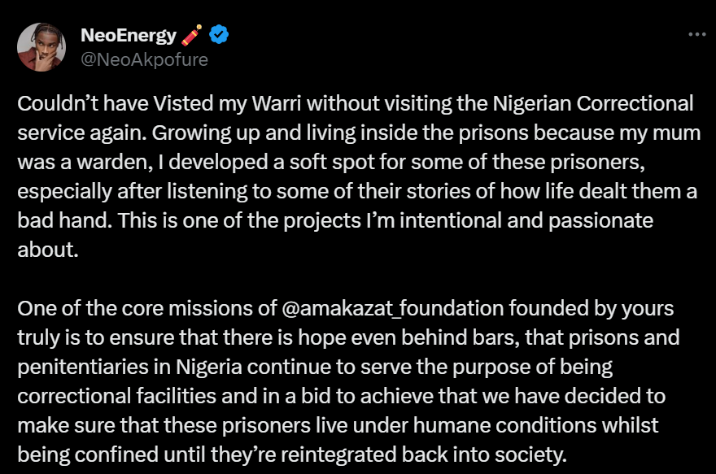
Task: Click the crayon emoji beside NeoEnergy
Action: [x=192, y=35]
